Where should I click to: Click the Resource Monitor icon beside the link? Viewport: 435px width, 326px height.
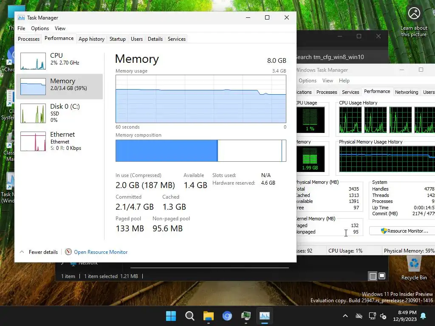coord(68,252)
